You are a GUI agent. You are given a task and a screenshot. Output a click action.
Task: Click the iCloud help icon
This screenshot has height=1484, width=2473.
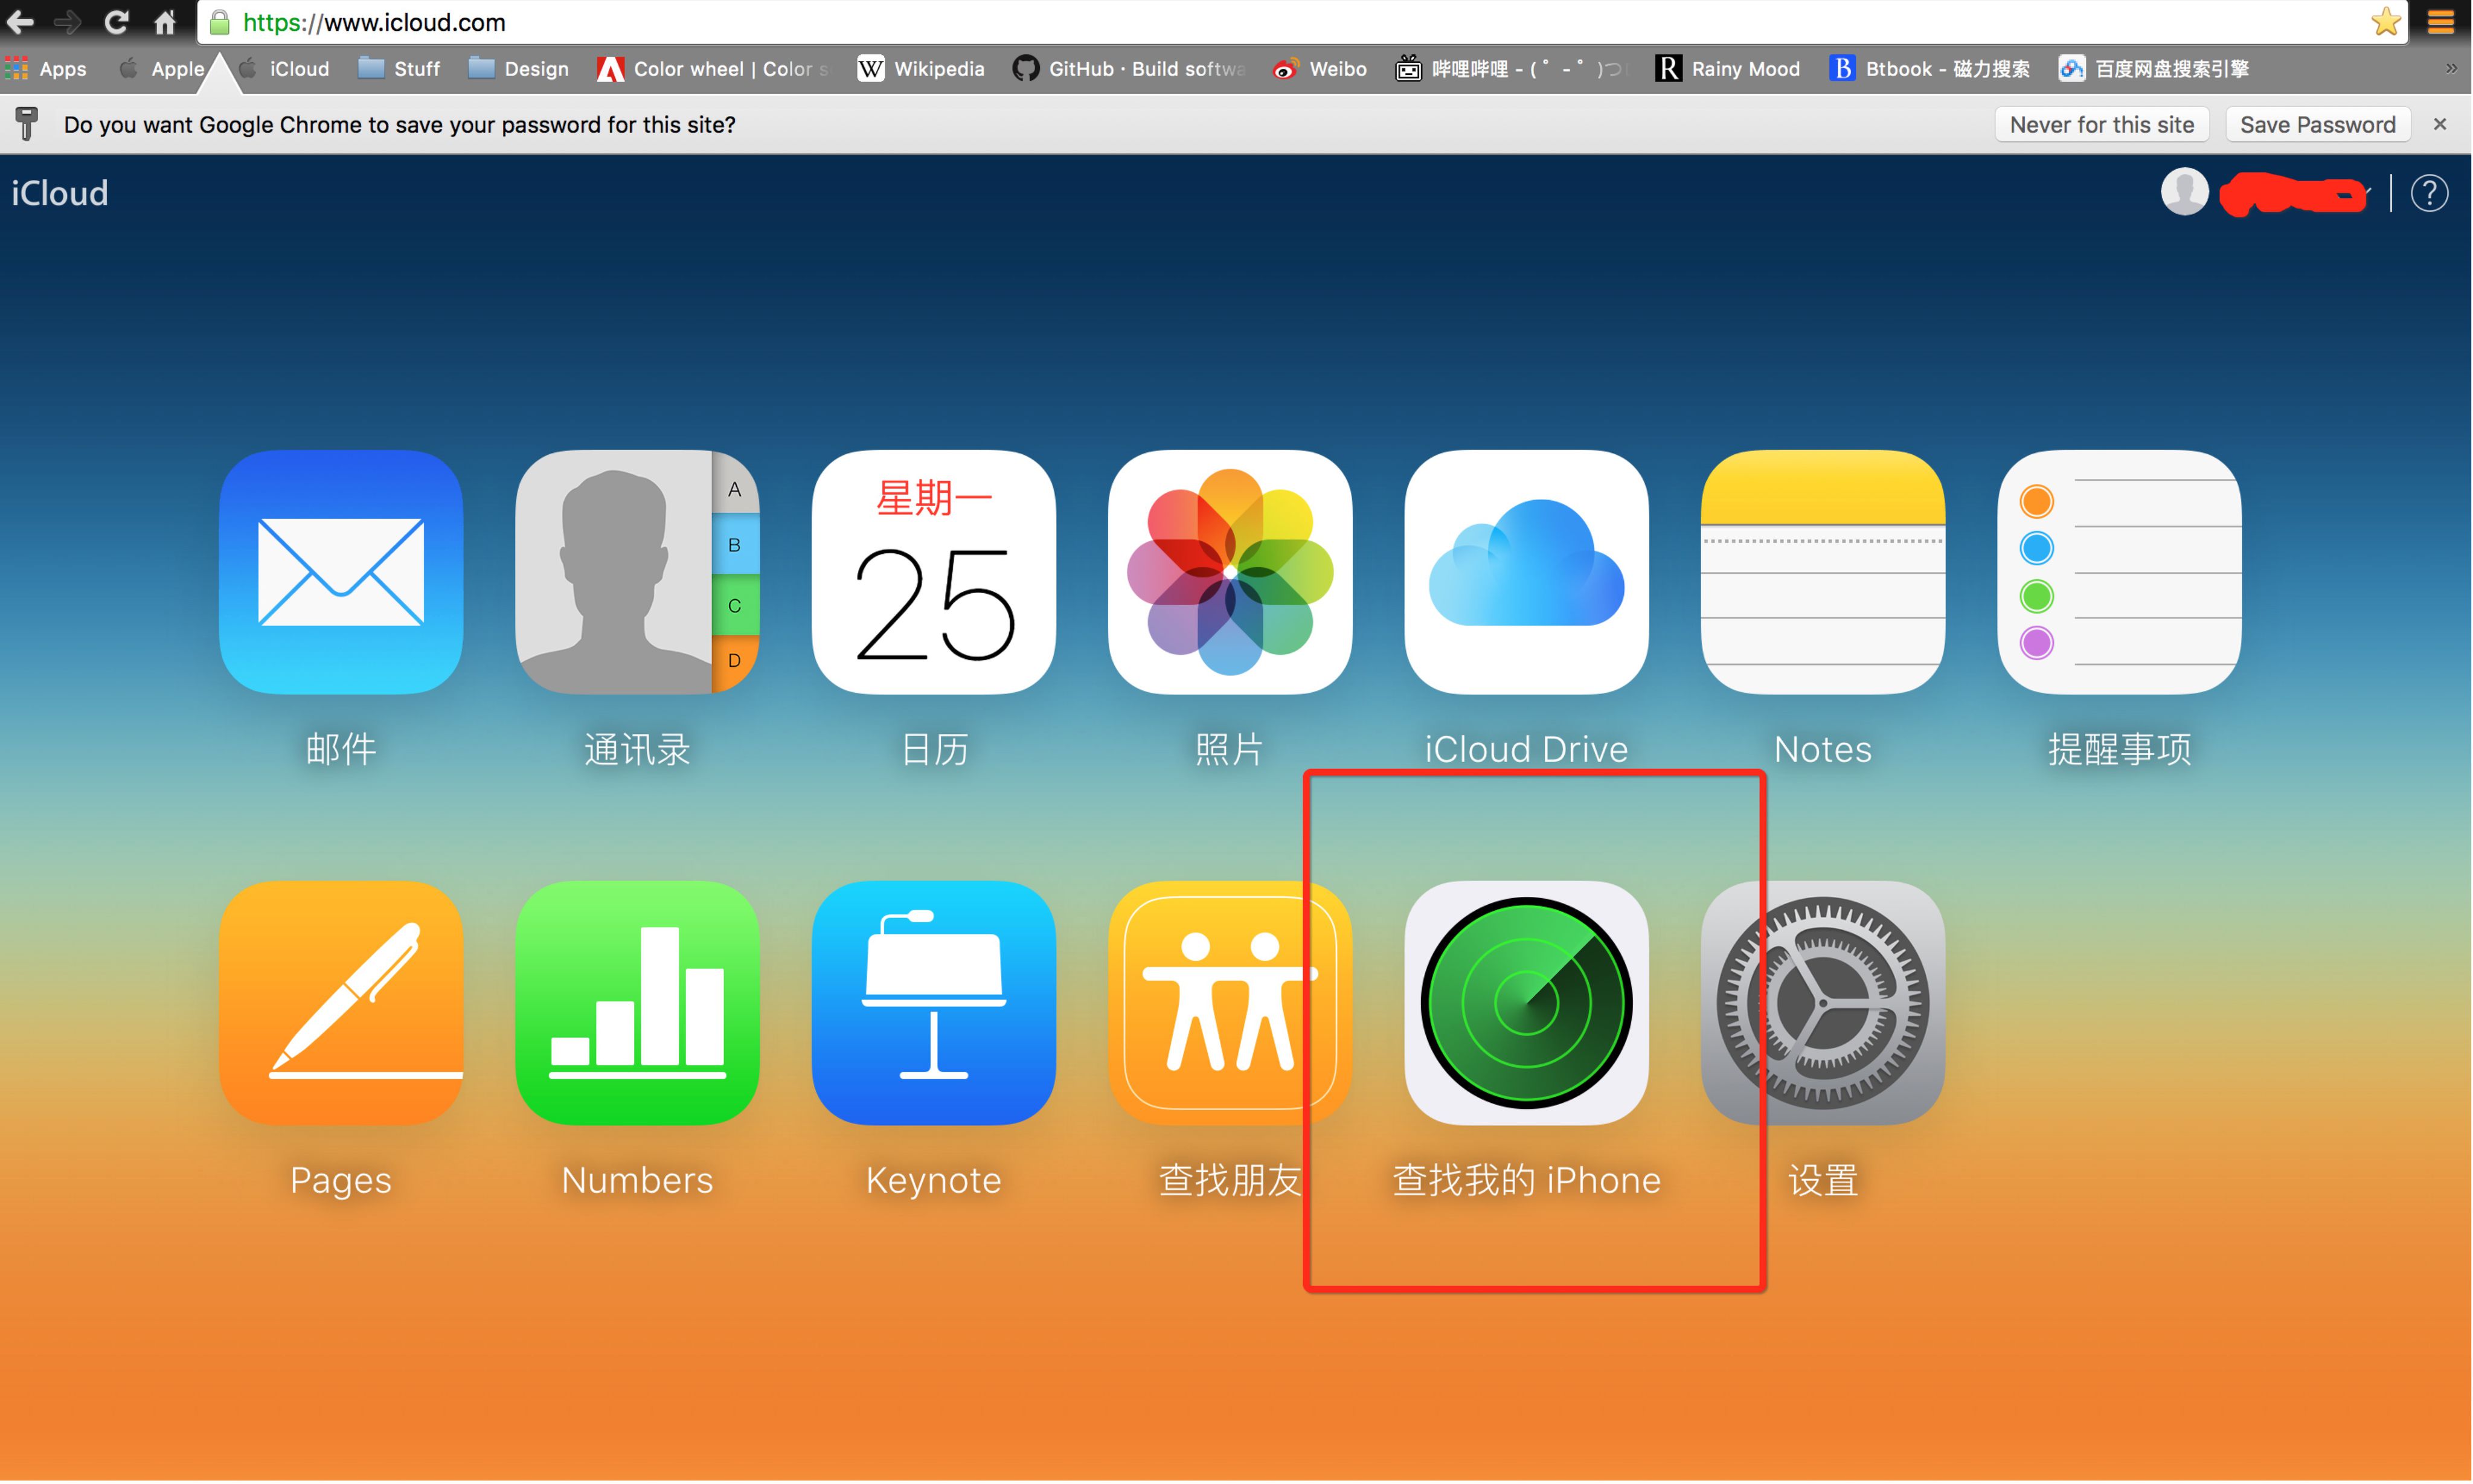click(2427, 194)
